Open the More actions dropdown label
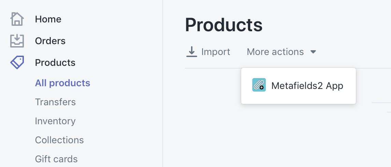Screen dimensions: 391x167 pyautogui.click(x=275, y=52)
